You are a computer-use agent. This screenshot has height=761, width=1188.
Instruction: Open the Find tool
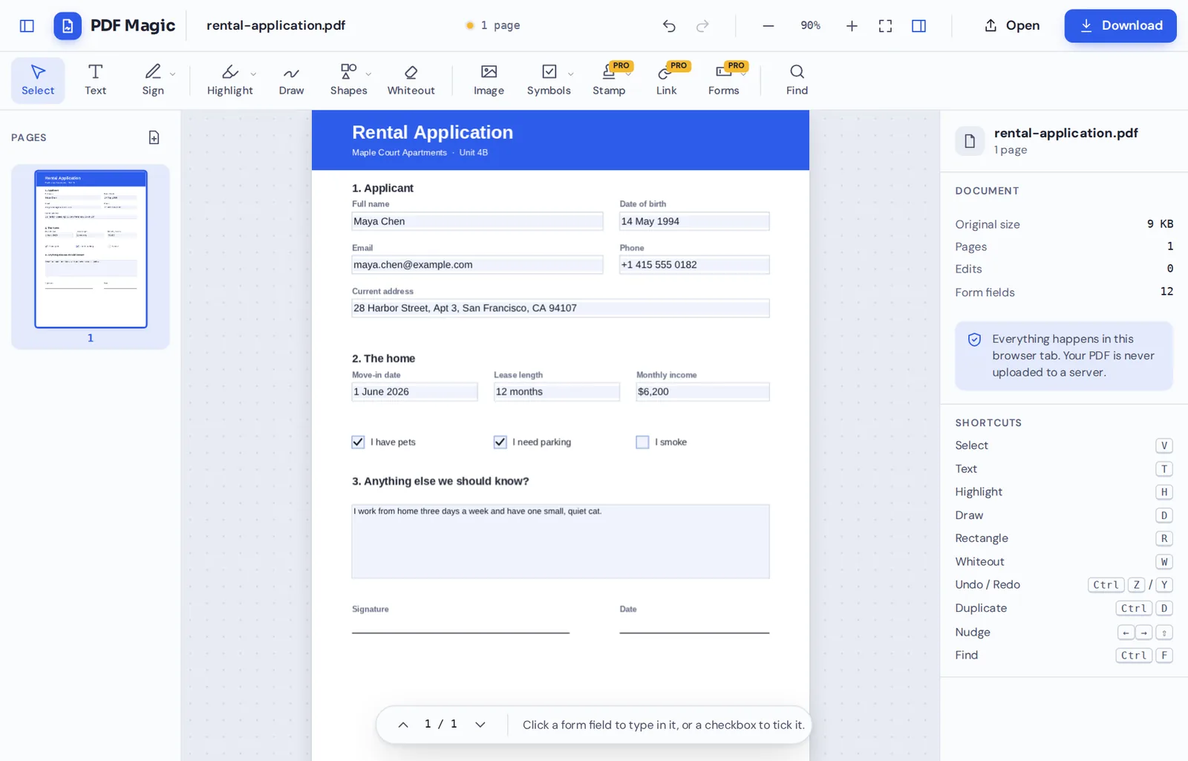(797, 80)
